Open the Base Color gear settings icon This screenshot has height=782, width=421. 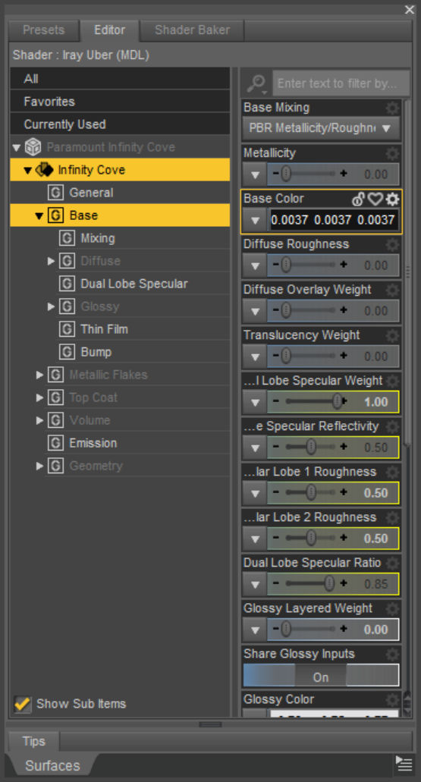393,199
